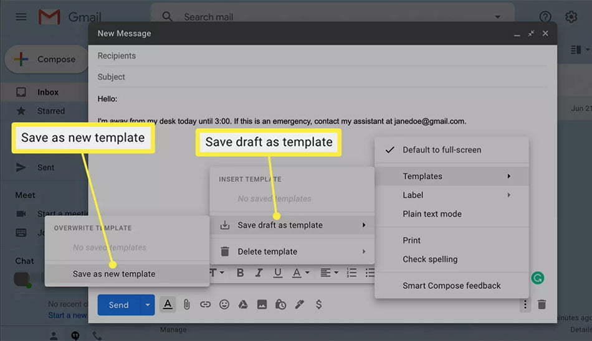
Task: Open the phone calls icon at bottom
Action: (x=97, y=336)
